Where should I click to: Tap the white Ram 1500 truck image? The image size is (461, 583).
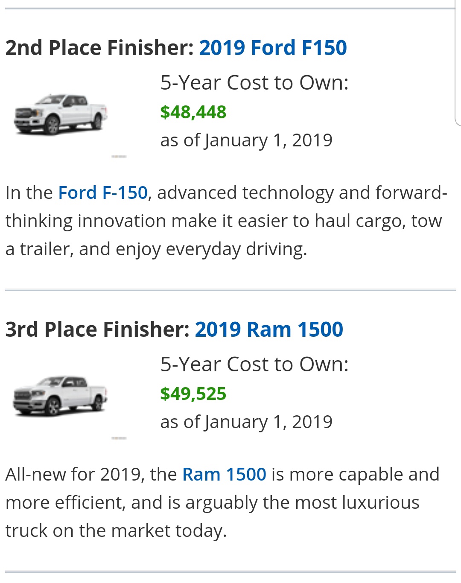(60, 396)
